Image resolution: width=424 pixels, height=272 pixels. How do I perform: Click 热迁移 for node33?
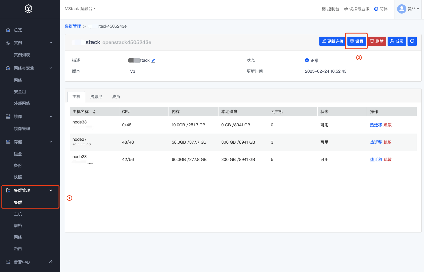[x=376, y=125]
